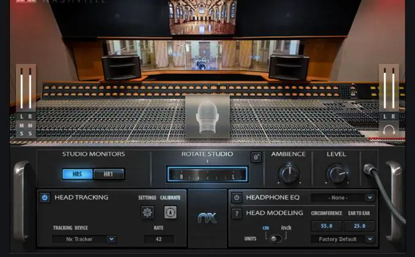
Task: Click the CALIBRATE label
Action: tap(170, 198)
